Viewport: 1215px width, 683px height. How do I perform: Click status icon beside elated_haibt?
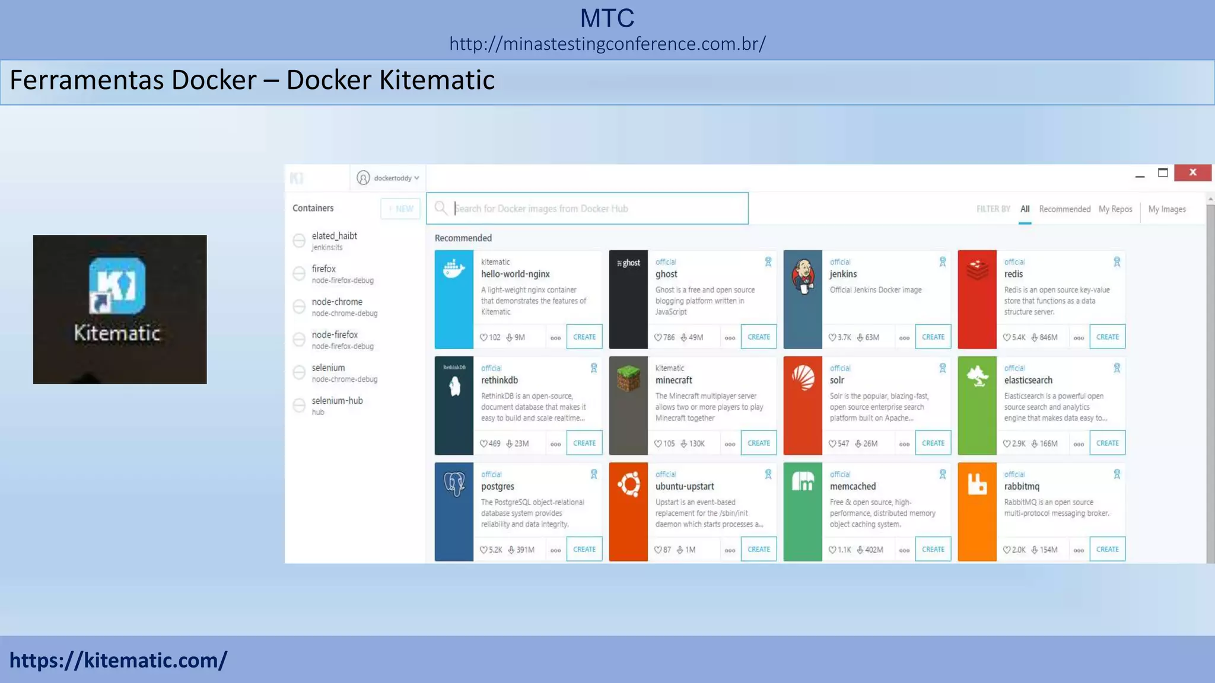coord(299,240)
